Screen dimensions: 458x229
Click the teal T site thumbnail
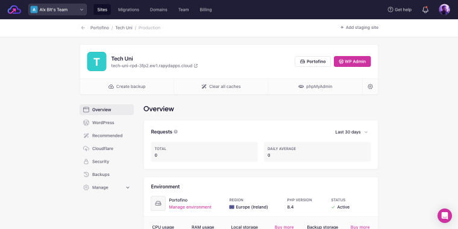tap(96, 61)
